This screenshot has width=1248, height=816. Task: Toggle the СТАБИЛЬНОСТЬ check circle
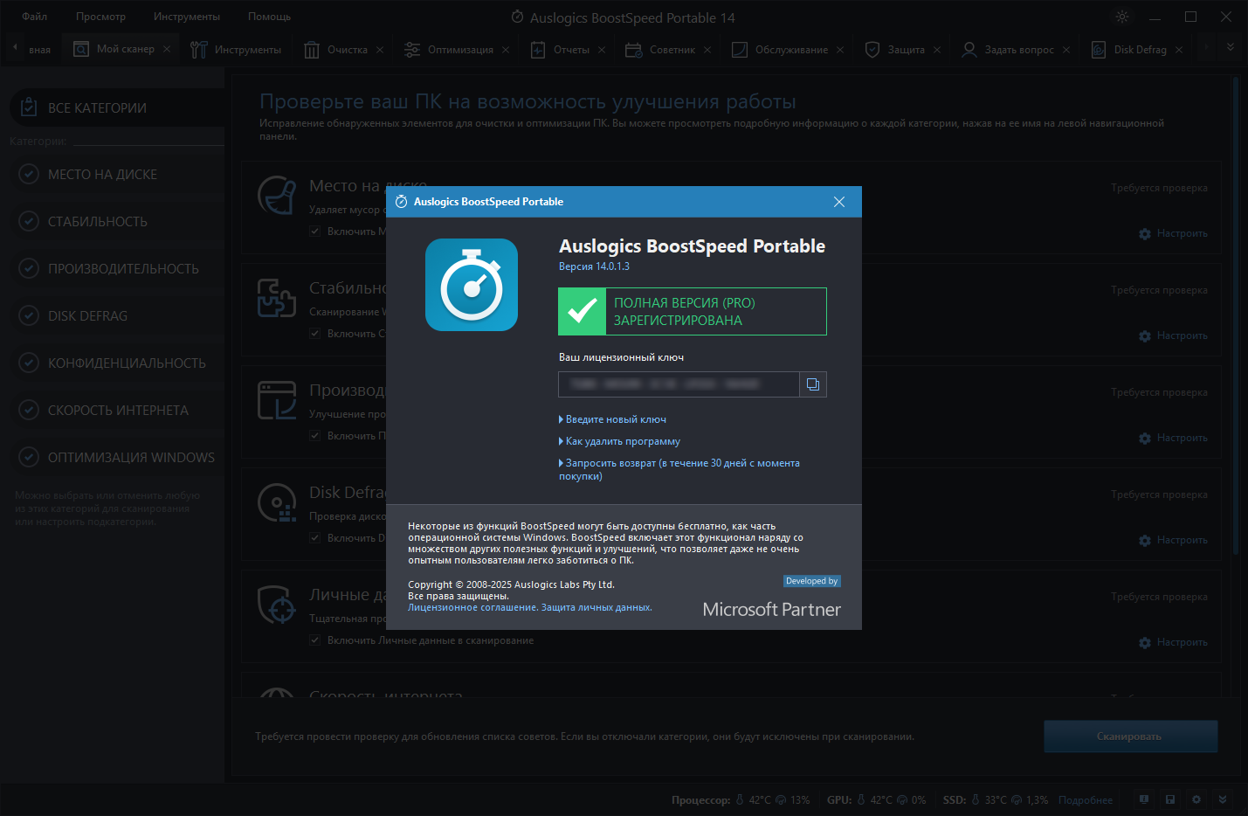pyautogui.click(x=29, y=221)
